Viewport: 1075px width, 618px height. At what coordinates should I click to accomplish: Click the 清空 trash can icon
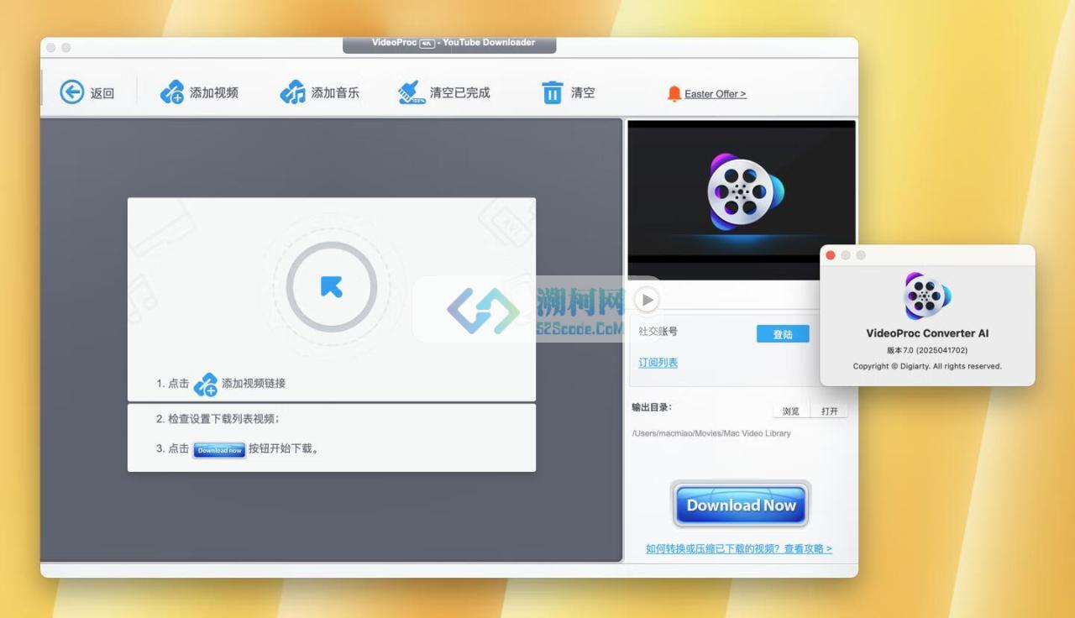[552, 92]
